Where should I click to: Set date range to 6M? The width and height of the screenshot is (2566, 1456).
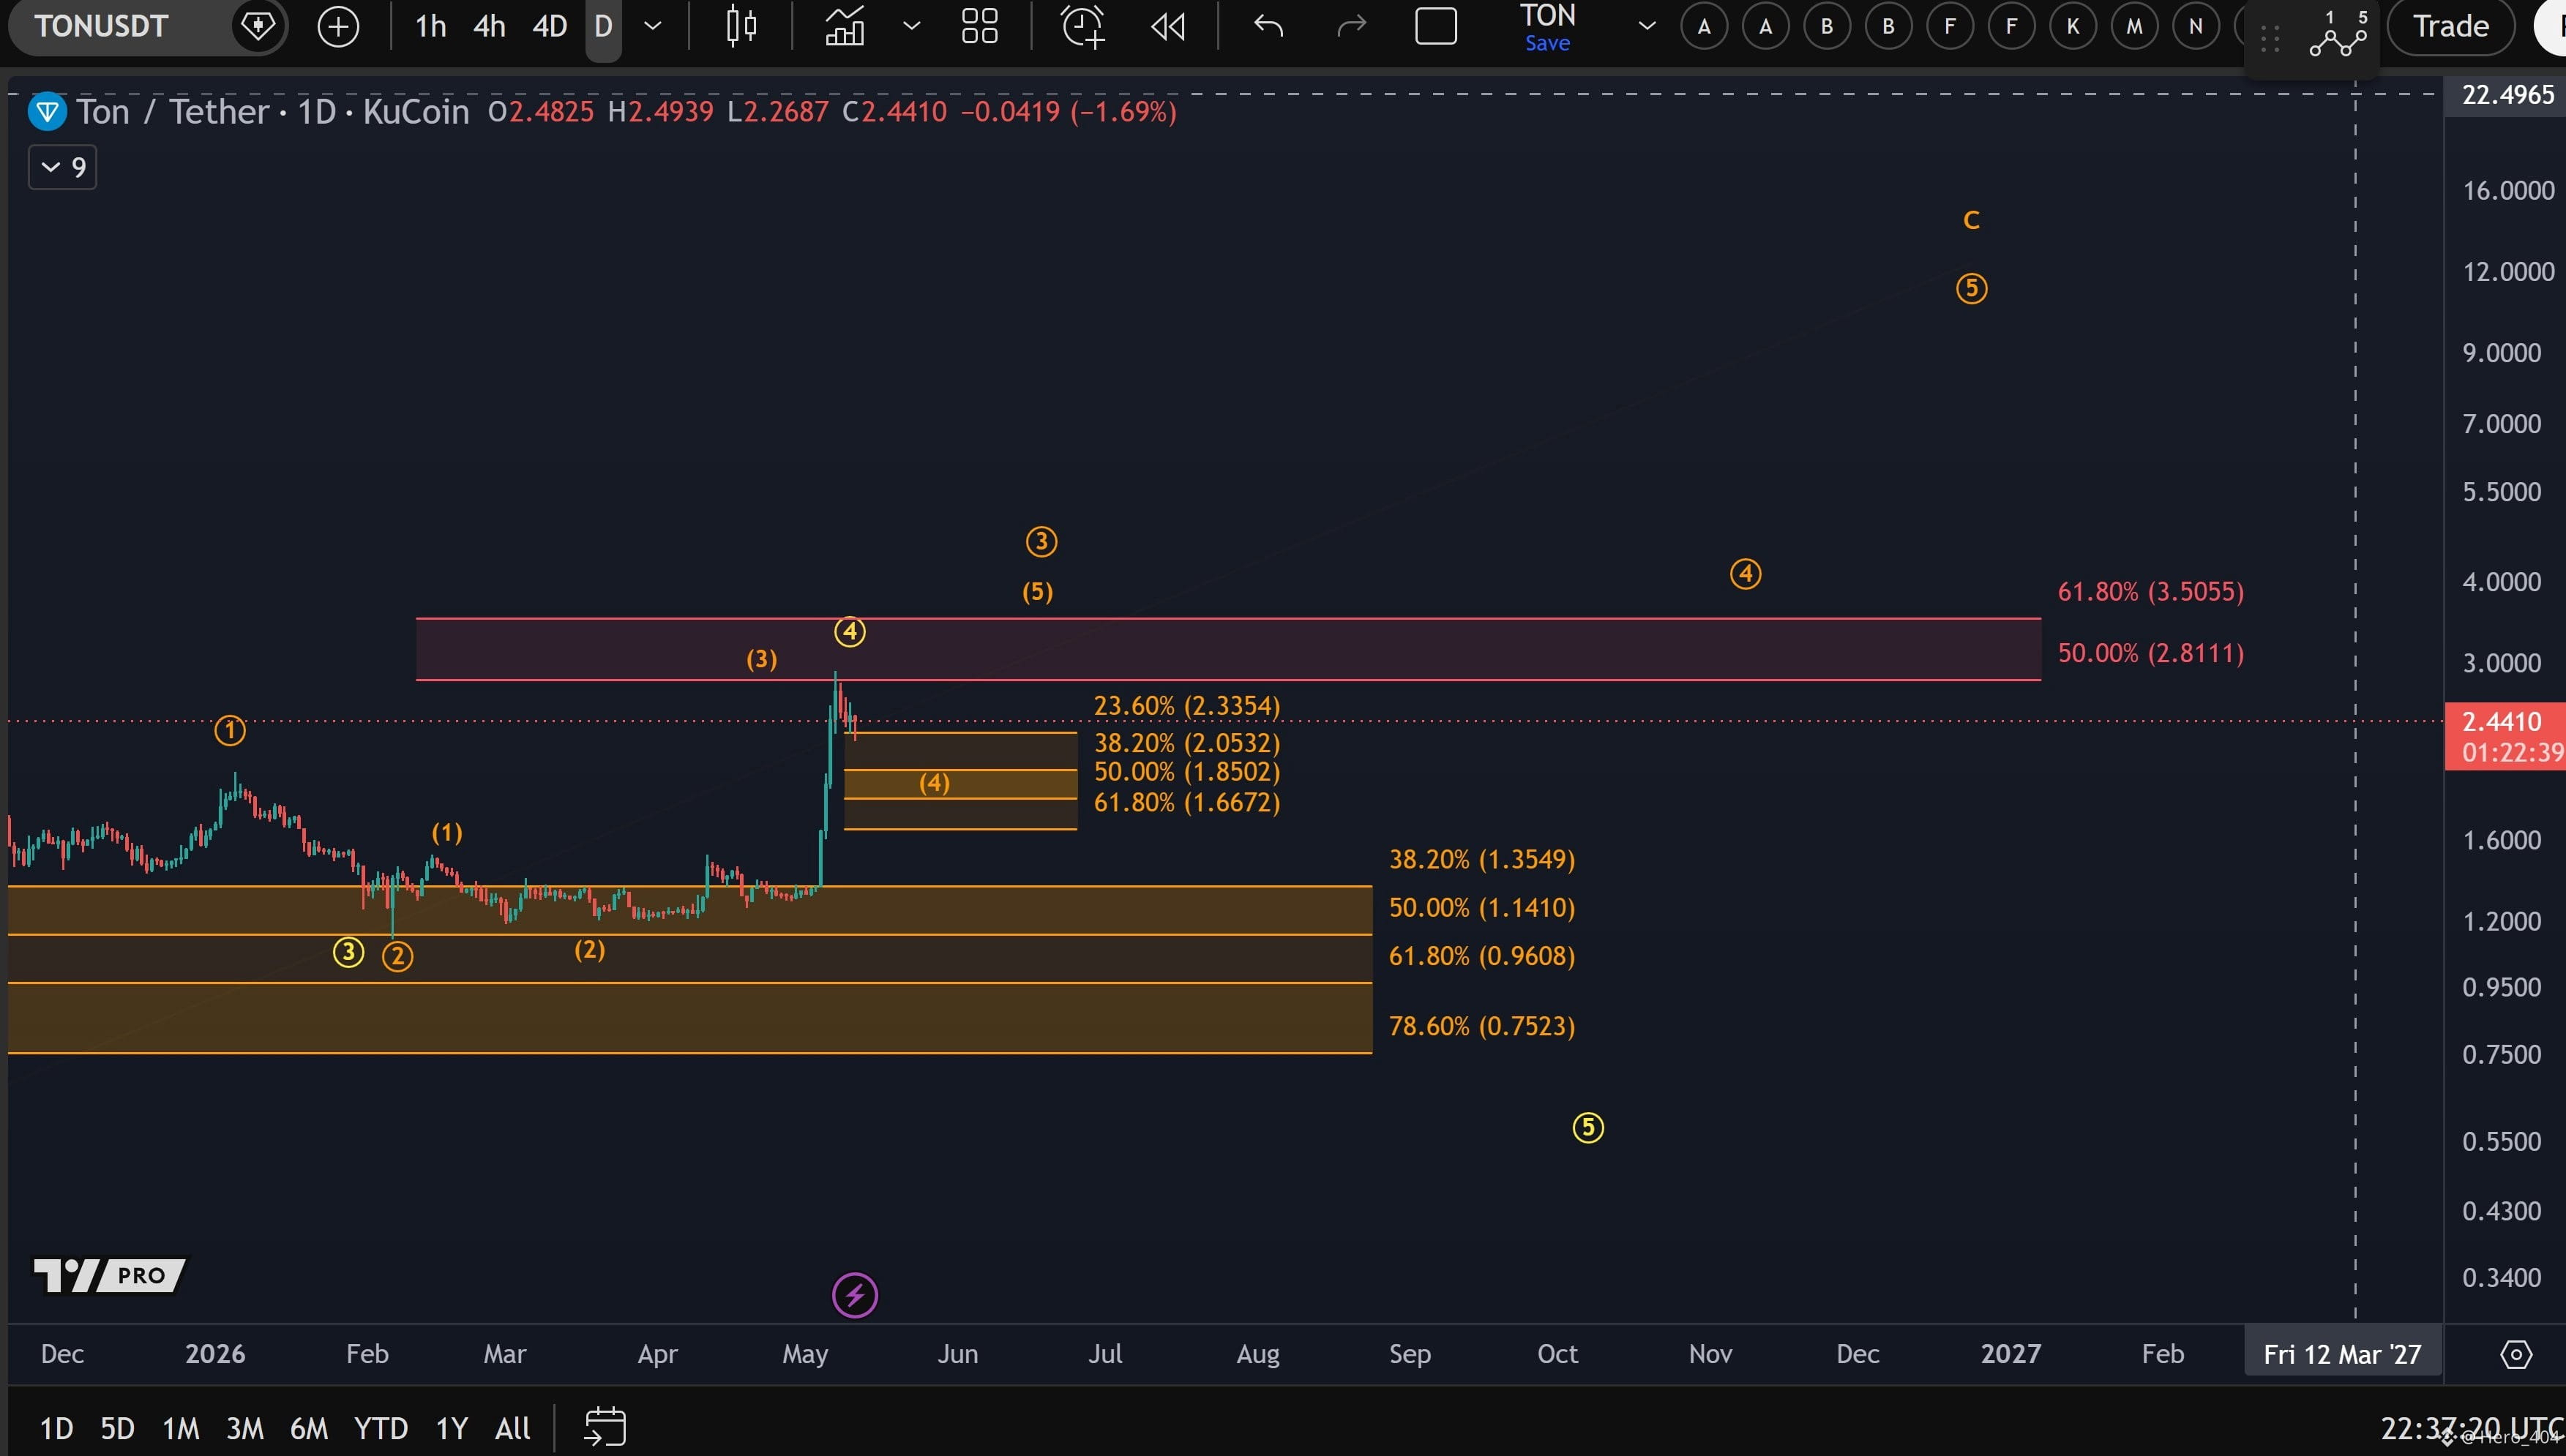point(309,1428)
